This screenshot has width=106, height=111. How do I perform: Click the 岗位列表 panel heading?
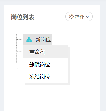click(23, 17)
